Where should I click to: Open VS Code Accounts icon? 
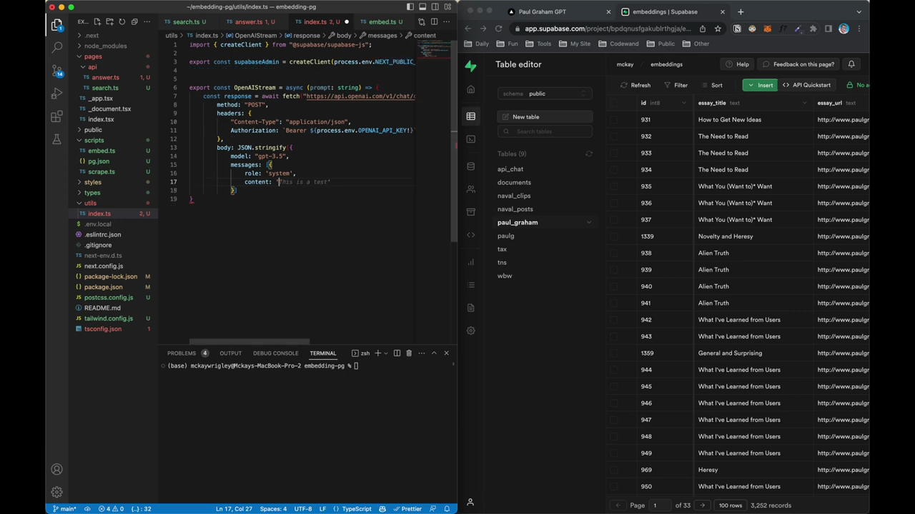pyautogui.click(x=56, y=469)
